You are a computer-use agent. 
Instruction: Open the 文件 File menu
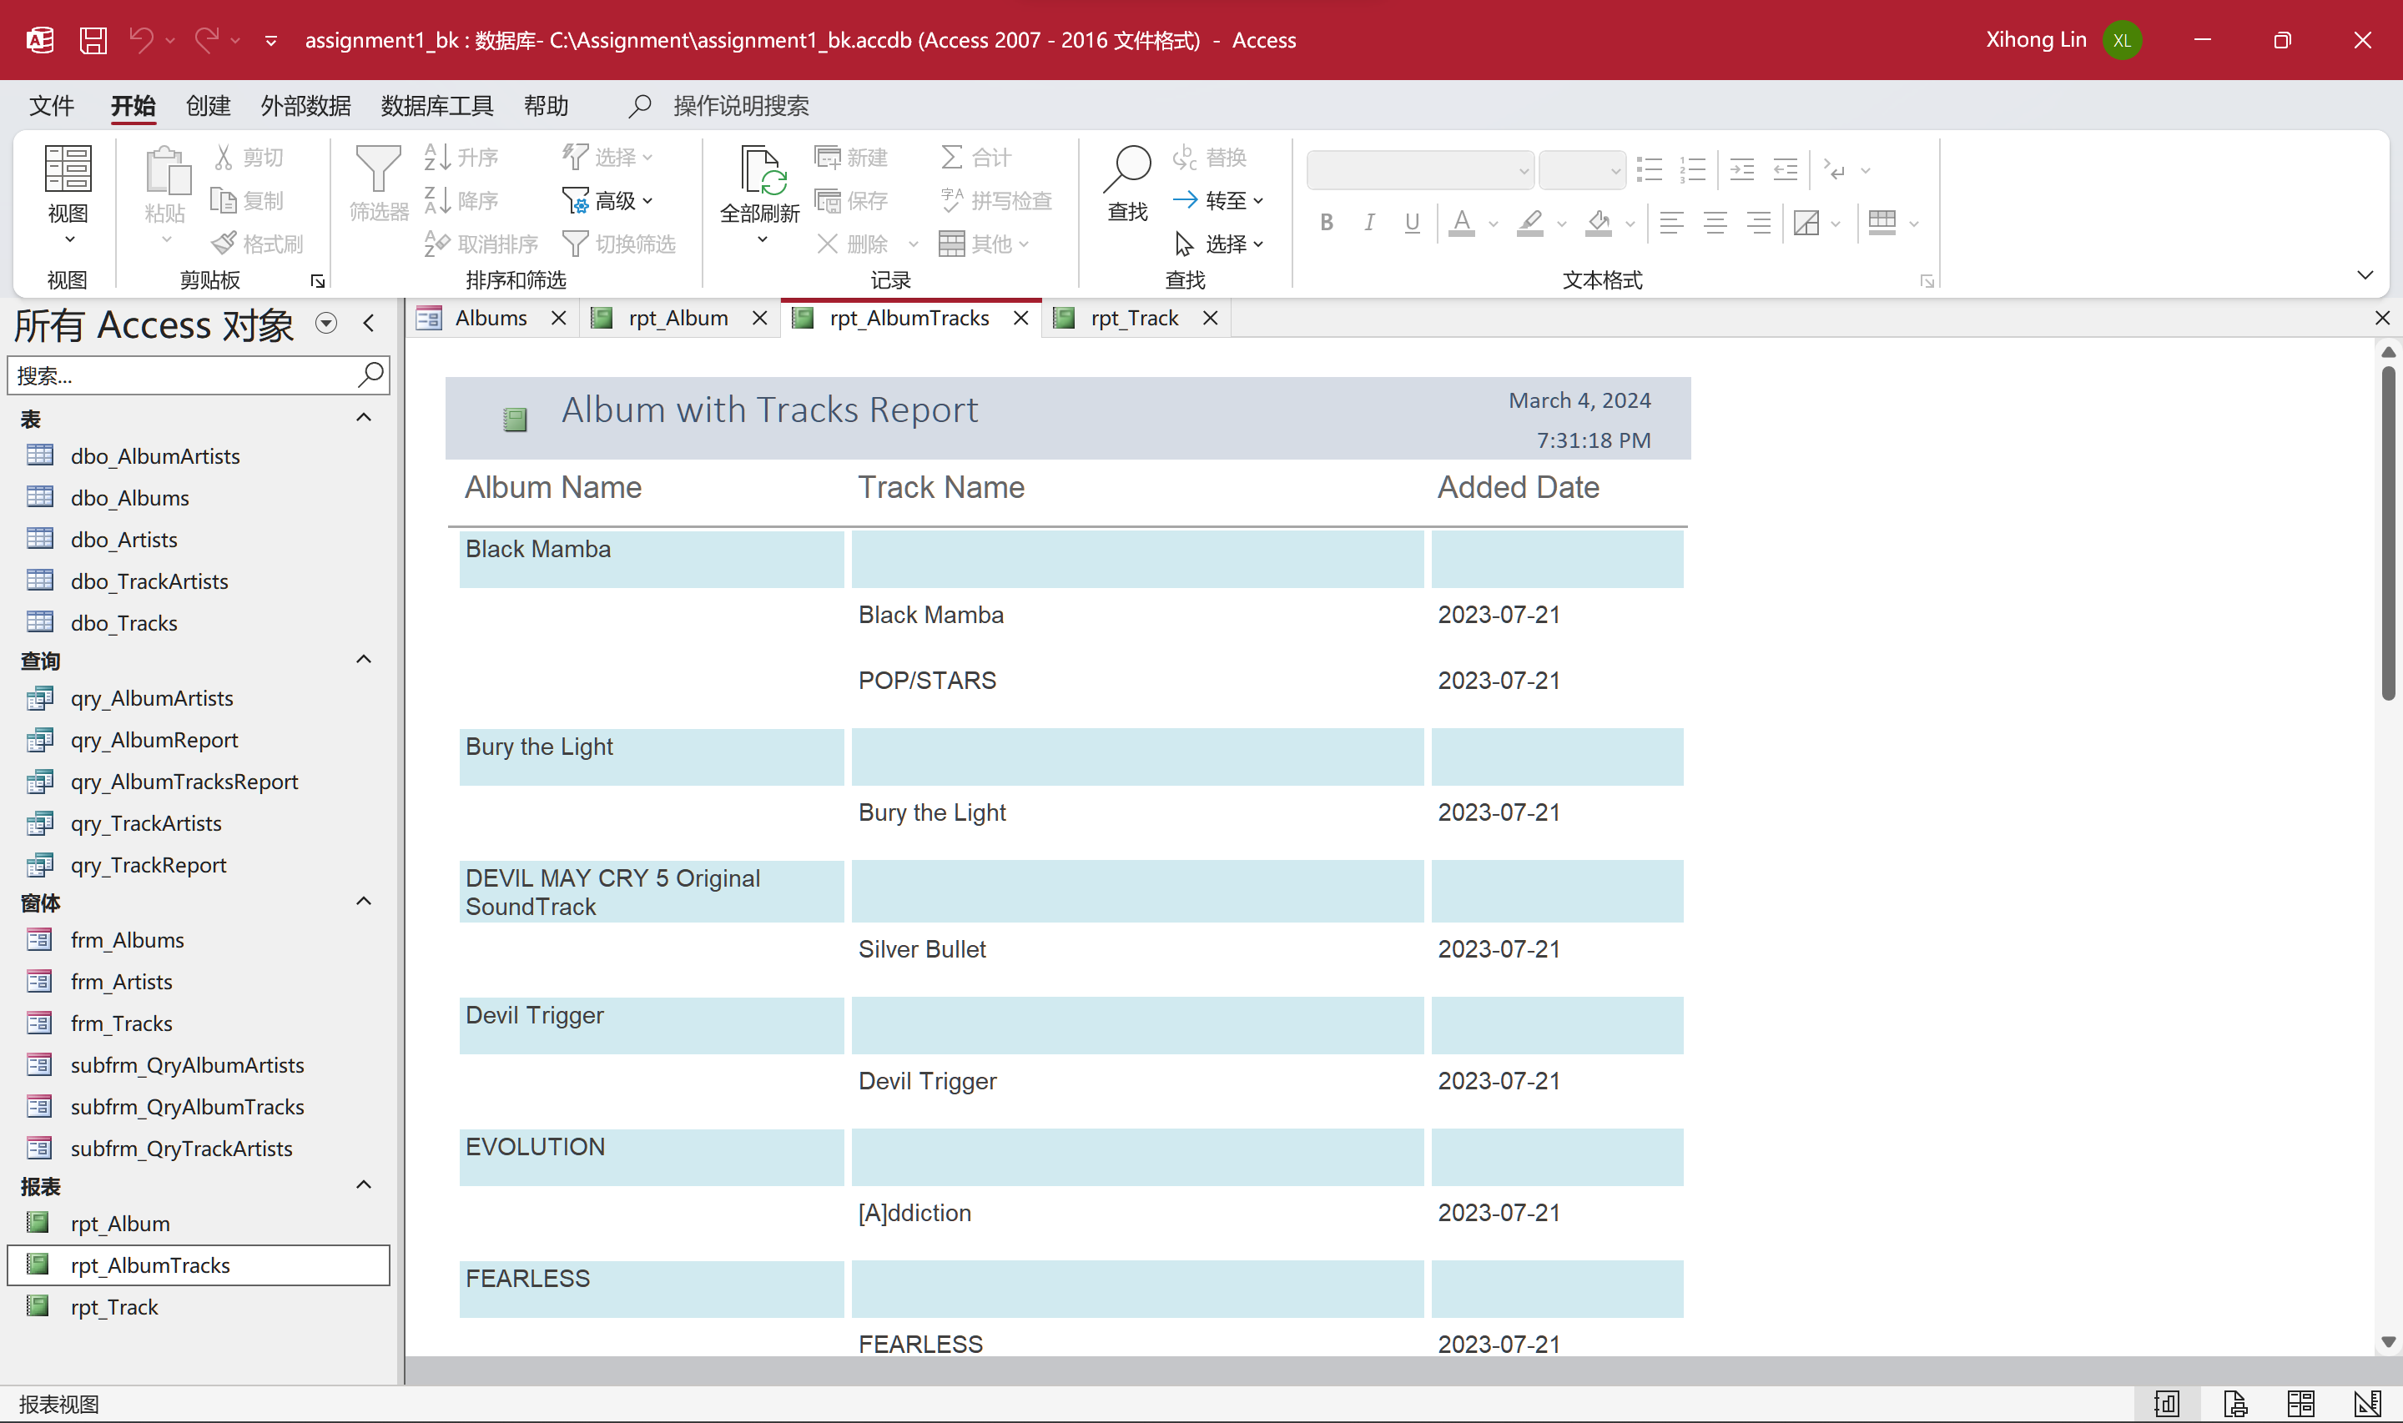52,105
